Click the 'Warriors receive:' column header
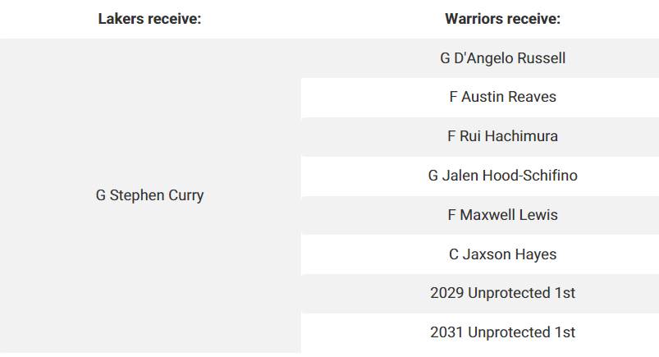 (502, 19)
